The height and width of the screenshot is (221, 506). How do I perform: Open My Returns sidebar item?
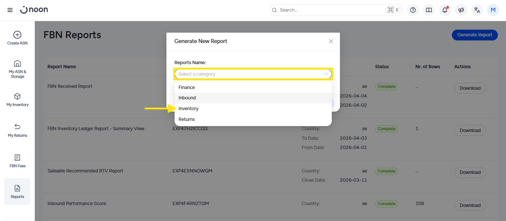pyautogui.click(x=17, y=131)
